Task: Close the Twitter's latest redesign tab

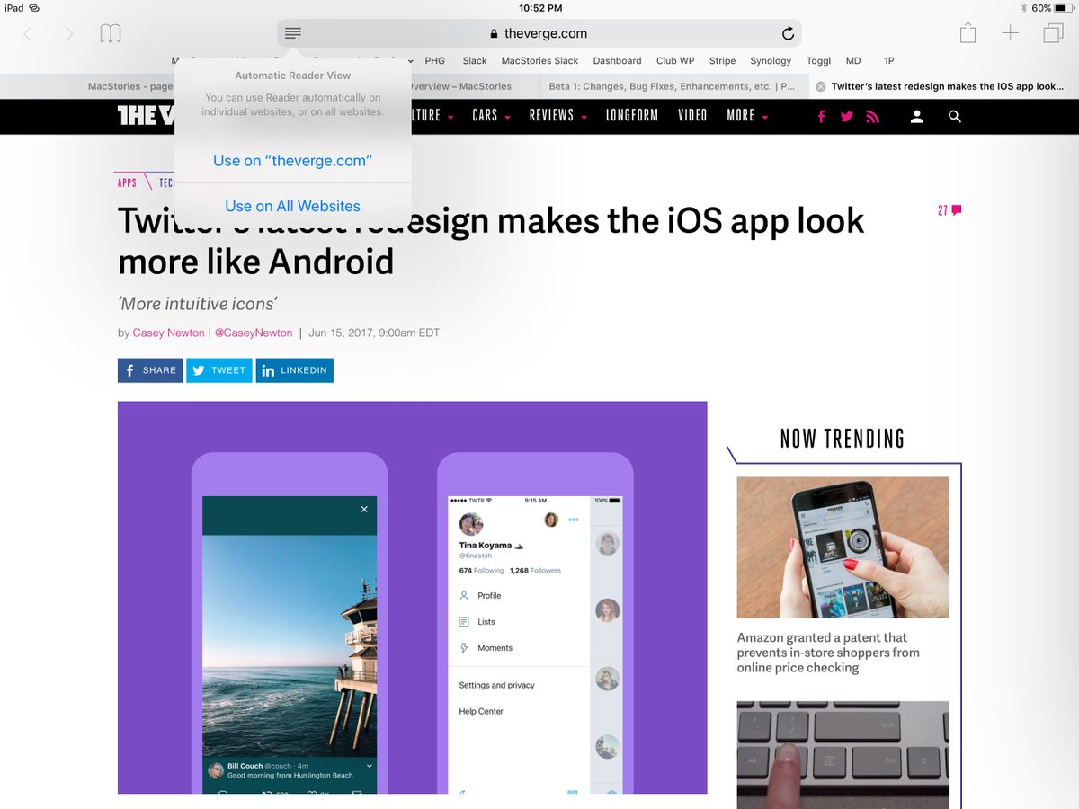Action: (820, 86)
